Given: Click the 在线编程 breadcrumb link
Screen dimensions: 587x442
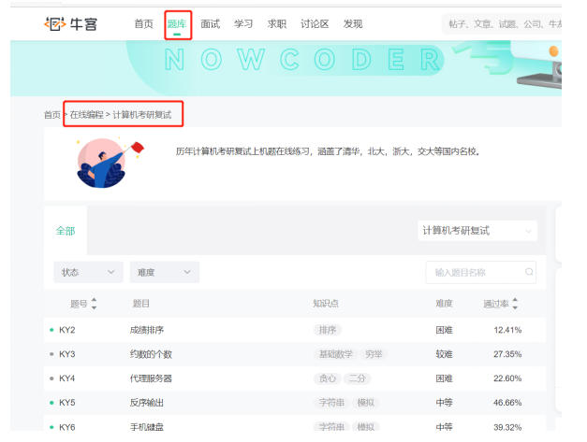Looking at the screenshot, I should (x=86, y=115).
